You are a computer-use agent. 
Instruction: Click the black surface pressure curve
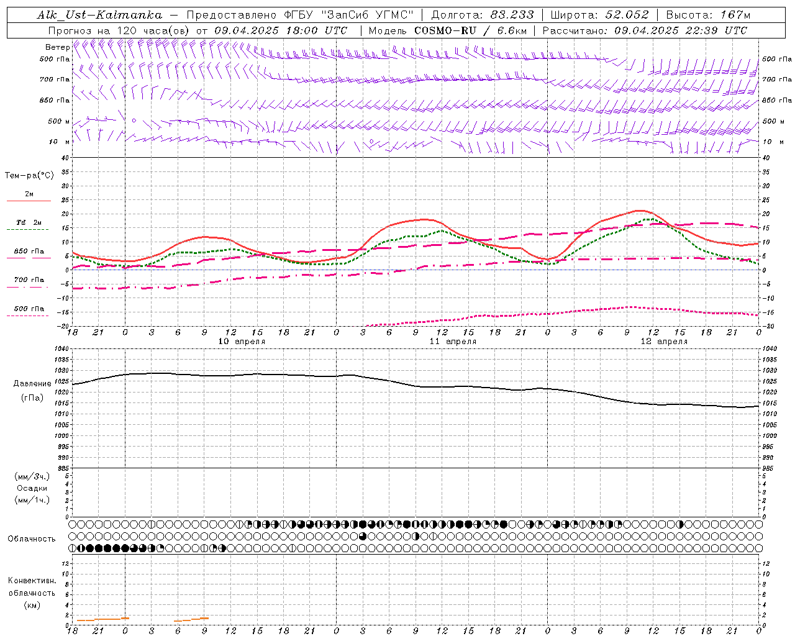(416, 386)
